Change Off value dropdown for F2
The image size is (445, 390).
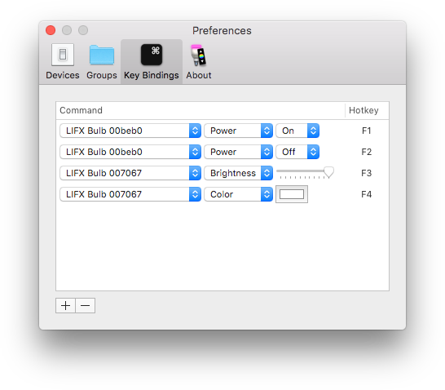click(x=297, y=152)
